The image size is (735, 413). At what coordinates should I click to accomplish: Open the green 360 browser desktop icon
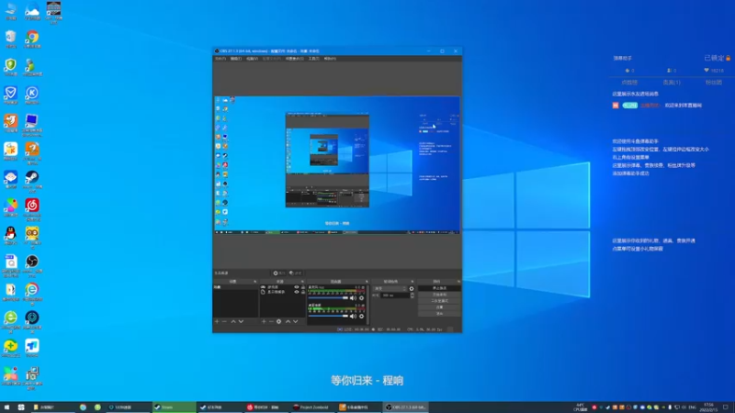(10, 318)
